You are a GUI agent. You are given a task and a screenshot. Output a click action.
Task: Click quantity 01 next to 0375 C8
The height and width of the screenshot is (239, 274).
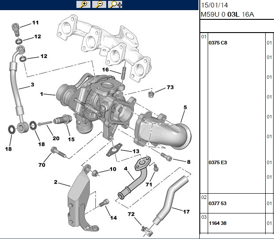click(x=269, y=43)
